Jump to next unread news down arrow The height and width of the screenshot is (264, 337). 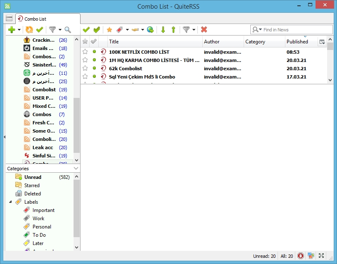(x=163, y=30)
